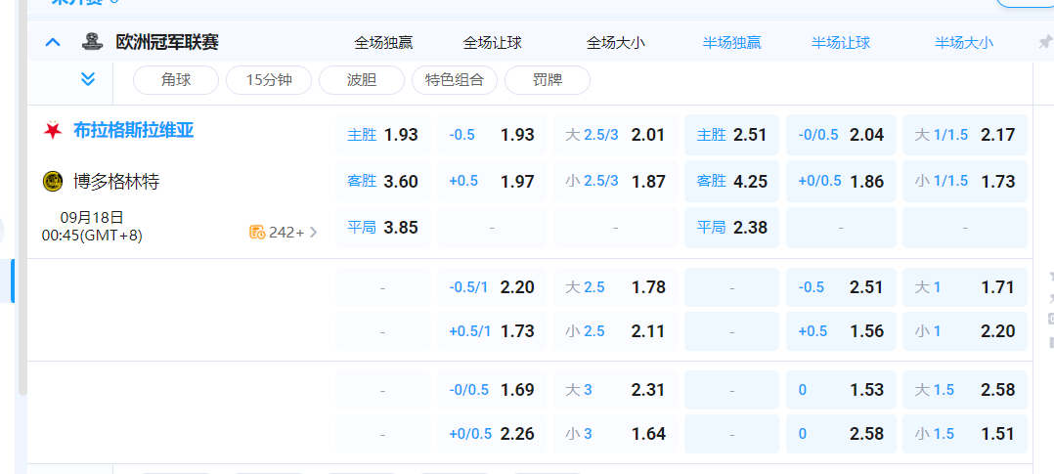Select half-time handicap 0 at 1.53

point(842,390)
